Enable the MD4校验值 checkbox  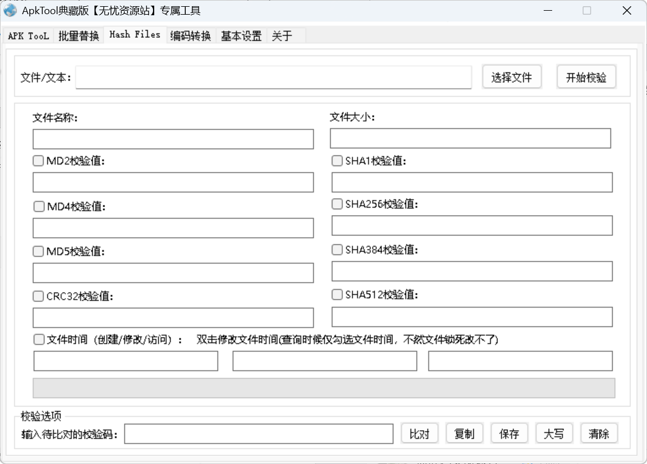click(x=39, y=206)
